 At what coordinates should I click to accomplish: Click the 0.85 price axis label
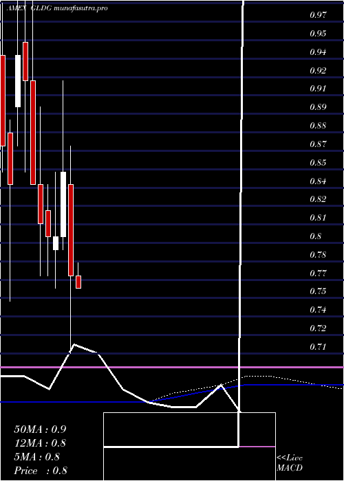click(318, 162)
